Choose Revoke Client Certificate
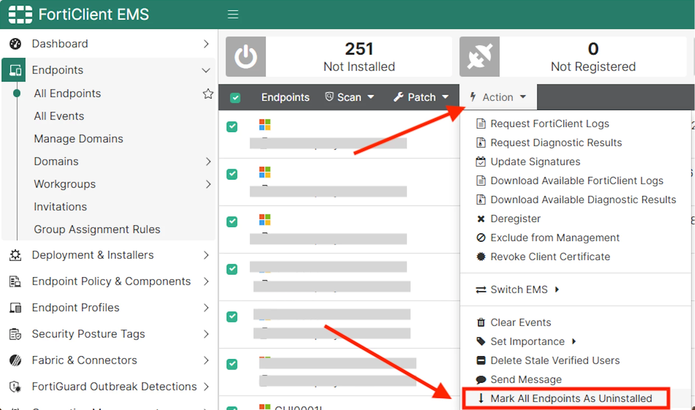Image resolution: width=695 pixels, height=410 pixels. pos(550,257)
